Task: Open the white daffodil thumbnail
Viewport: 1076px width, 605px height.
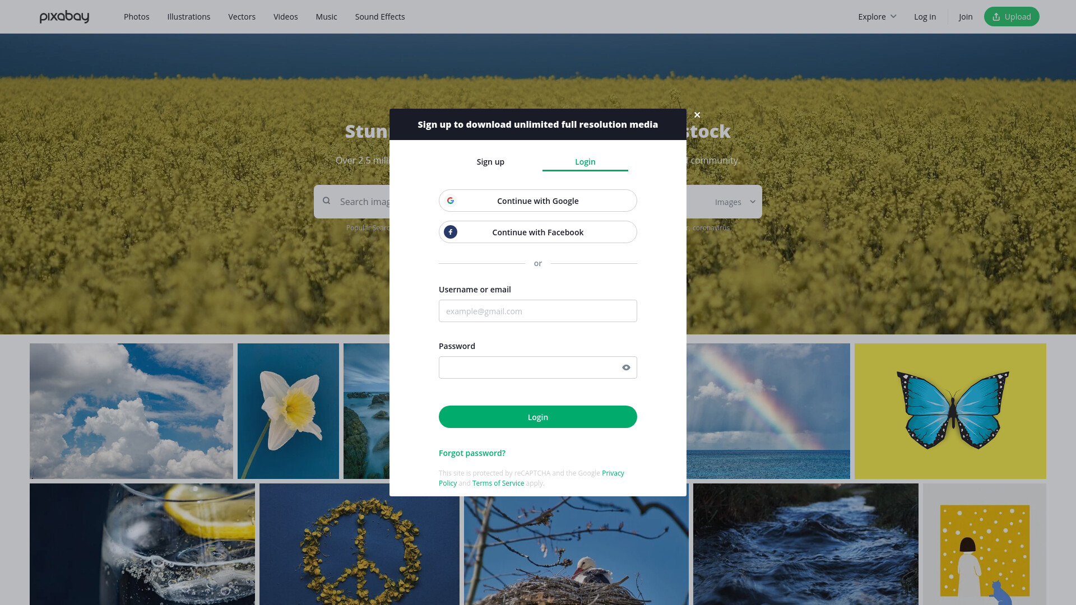Action: click(x=288, y=411)
